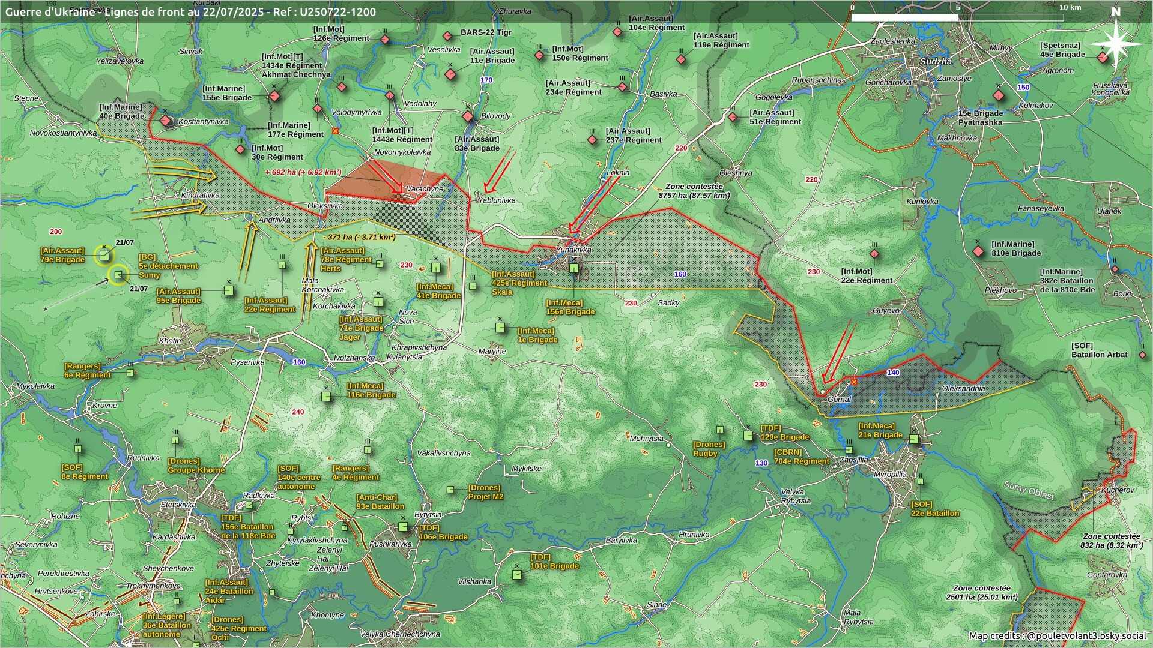Select the 1e Brigade green square
1153x648 pixels.
[500, 327]
